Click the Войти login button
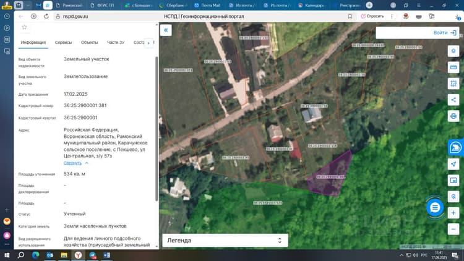This screenshot has width=464, height=261. pos(445,33)
